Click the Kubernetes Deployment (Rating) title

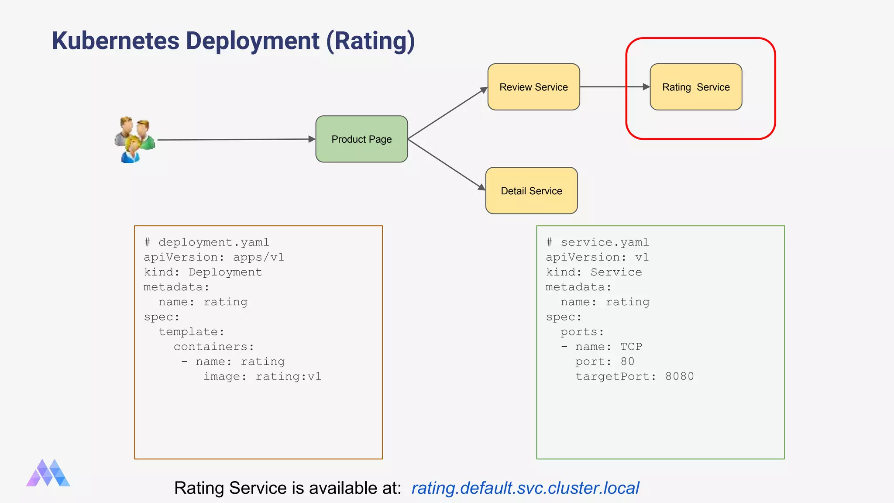click(x=233, y=41)
